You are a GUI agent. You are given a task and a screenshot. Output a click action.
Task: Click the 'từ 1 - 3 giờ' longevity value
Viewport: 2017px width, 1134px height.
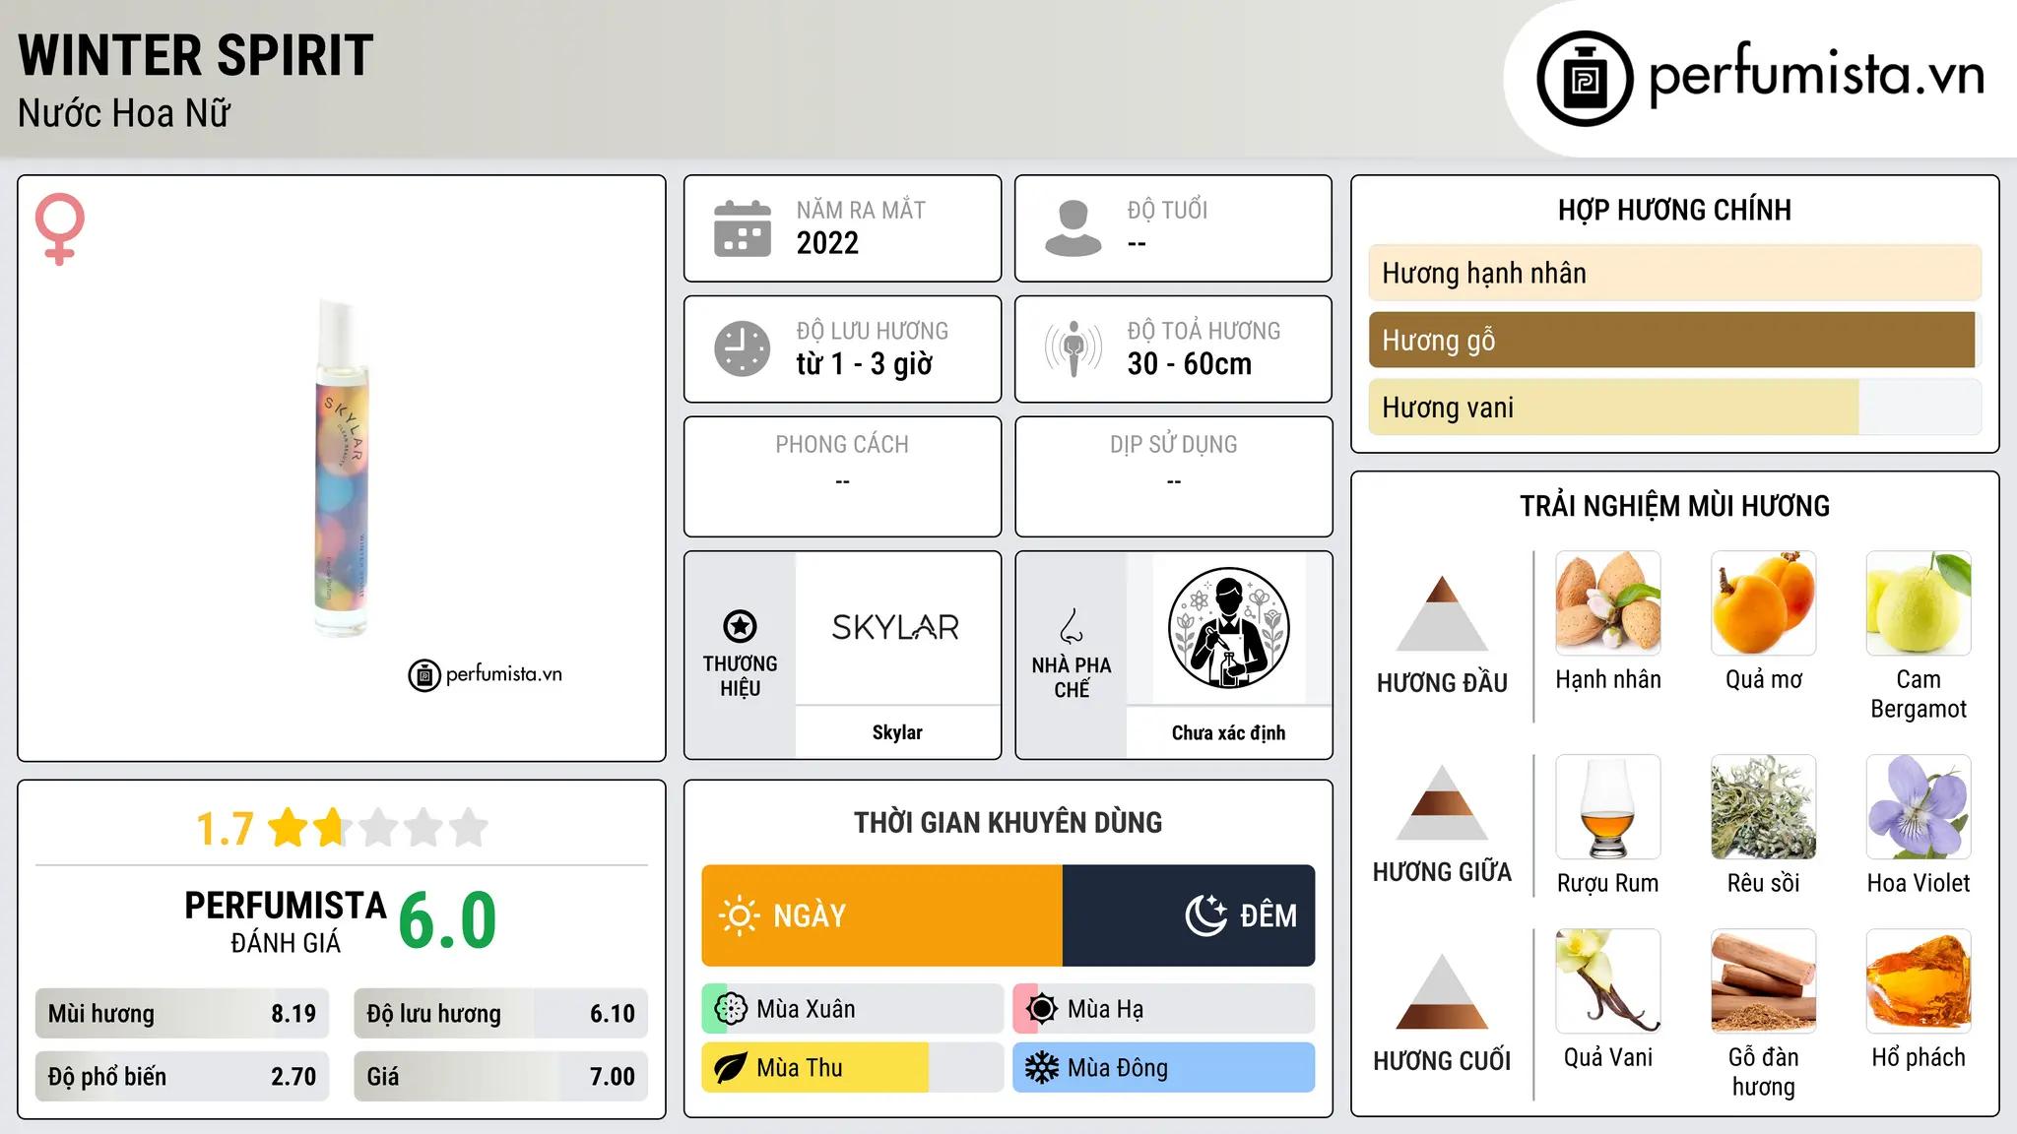pos(865,364)
